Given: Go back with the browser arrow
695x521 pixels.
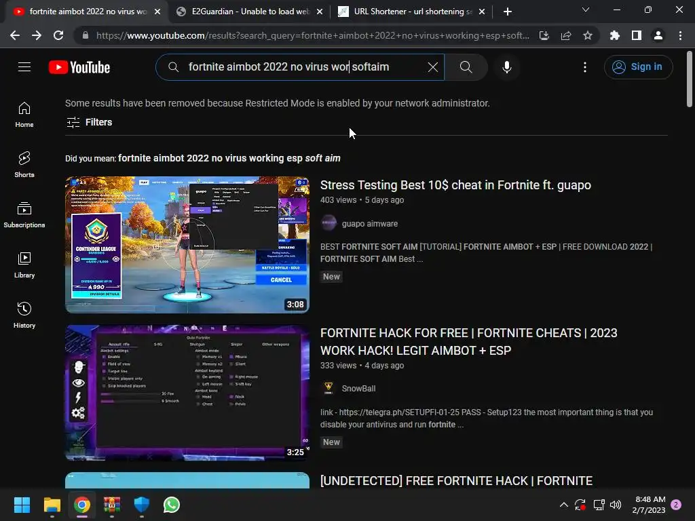Looking at the screenshot, I should (15, 35).
